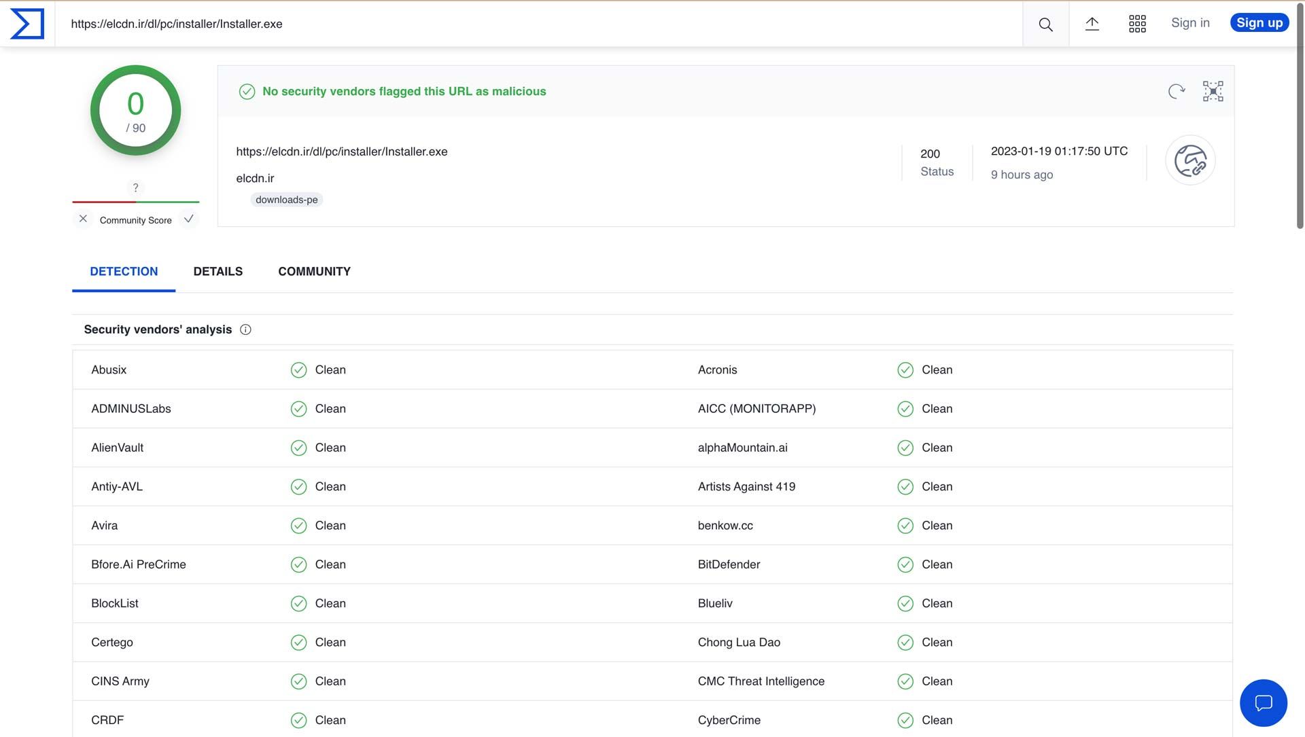Click the CINS Army clean check icon

coord(298,681)
